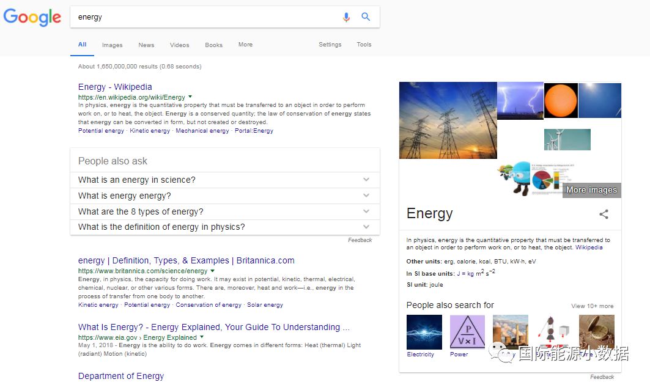Screen dimensions: 650x382
Task: Open 'What Is Energy? - Energy Explained' result
Action: tap(214, 328)
